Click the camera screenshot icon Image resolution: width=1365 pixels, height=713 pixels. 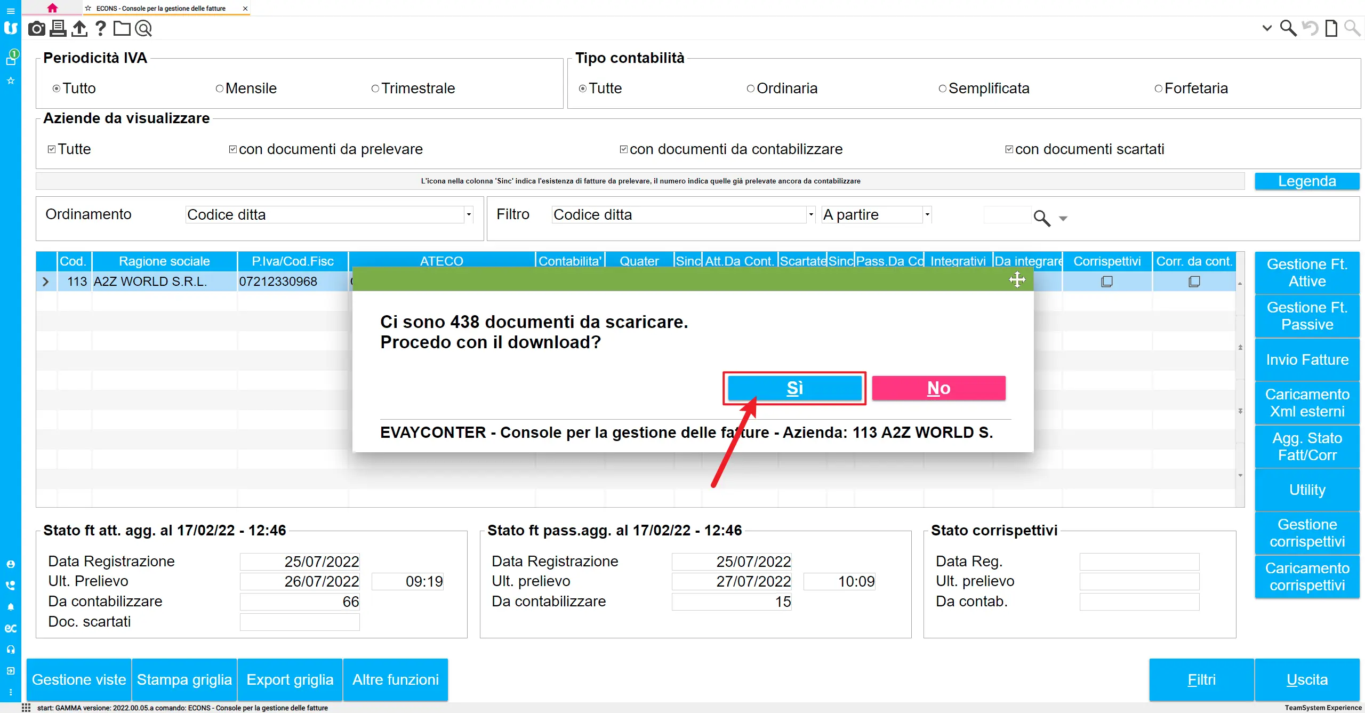click(36, 28)
